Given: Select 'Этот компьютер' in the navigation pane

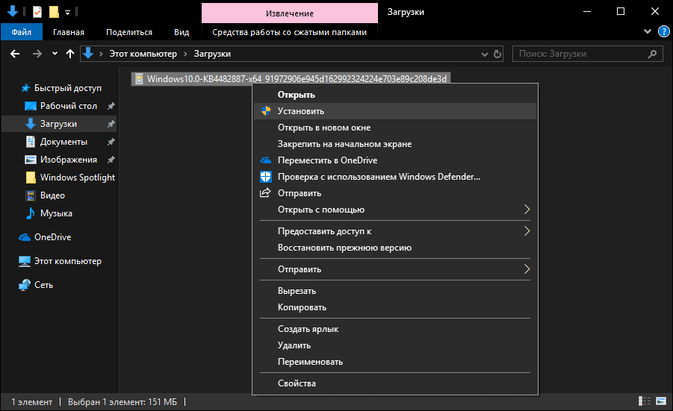Looking at the screenshot, I should [x=67, y=261].
